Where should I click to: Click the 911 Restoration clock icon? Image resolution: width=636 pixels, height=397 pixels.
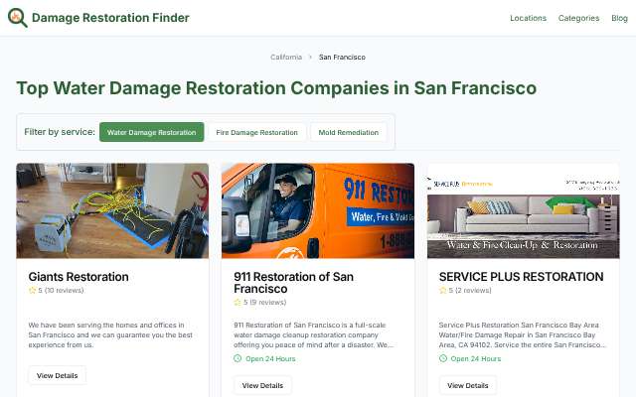(x=238, y=358)
